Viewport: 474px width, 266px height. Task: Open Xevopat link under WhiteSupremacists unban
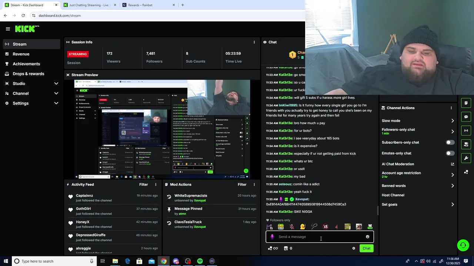pyautogui.click(x=200, y=201)
